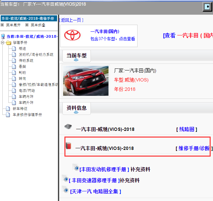Open 丰田变速器修理手册 link

coord(94,181)
